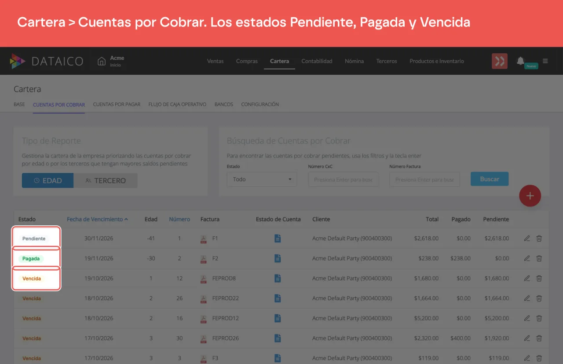Edit the receivable with invoice FEPROD8

pos(527,279)
